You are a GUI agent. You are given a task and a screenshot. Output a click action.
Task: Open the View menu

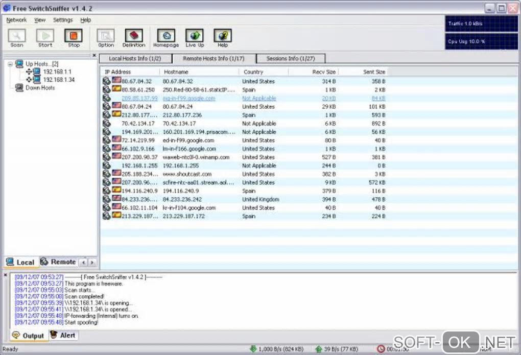pyautogui.click(x=40, y=20)
